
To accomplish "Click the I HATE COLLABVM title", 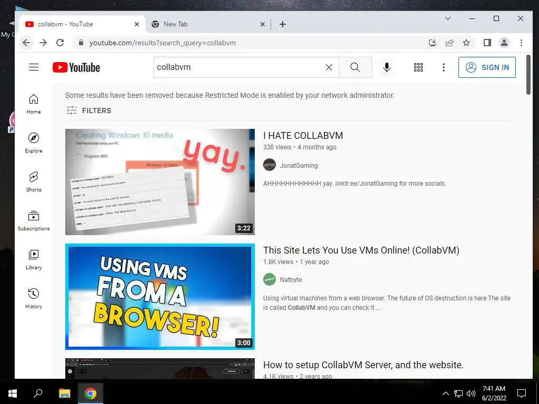I will [x=303, y=136].
